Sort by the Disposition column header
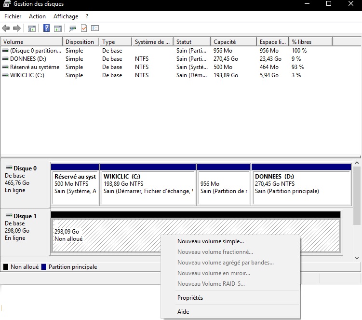The image size is (362, 320). pos(81,42)
